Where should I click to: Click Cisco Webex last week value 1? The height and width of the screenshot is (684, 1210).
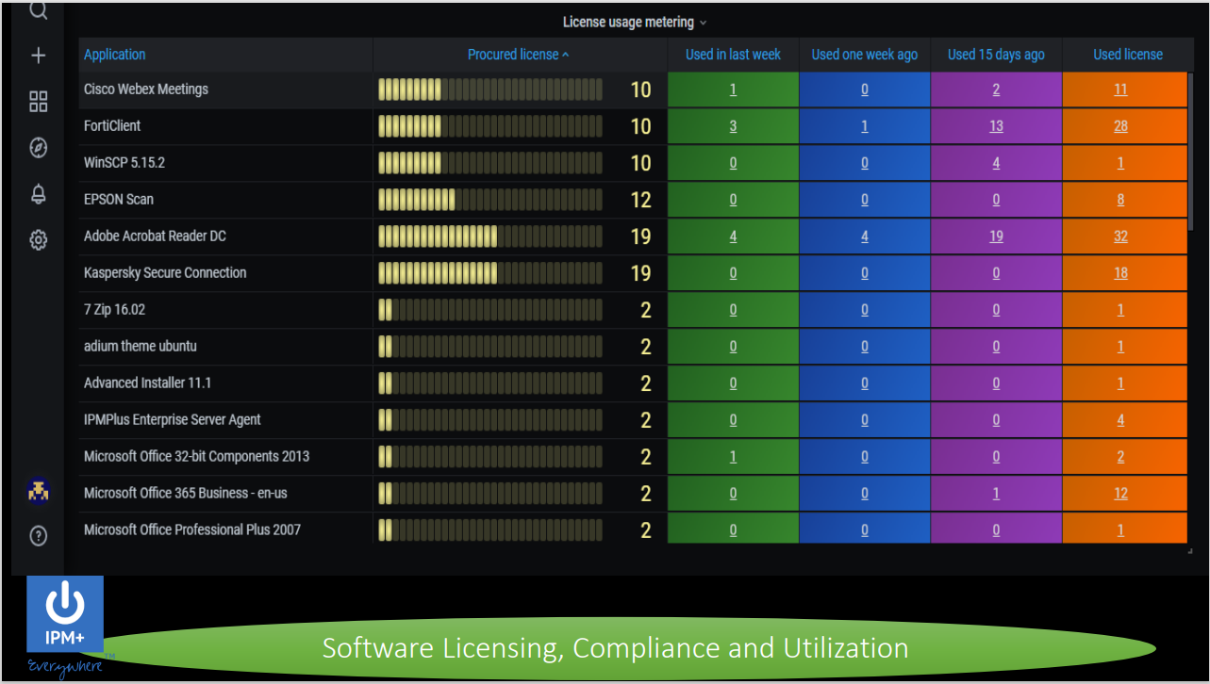tap(733, 90)
